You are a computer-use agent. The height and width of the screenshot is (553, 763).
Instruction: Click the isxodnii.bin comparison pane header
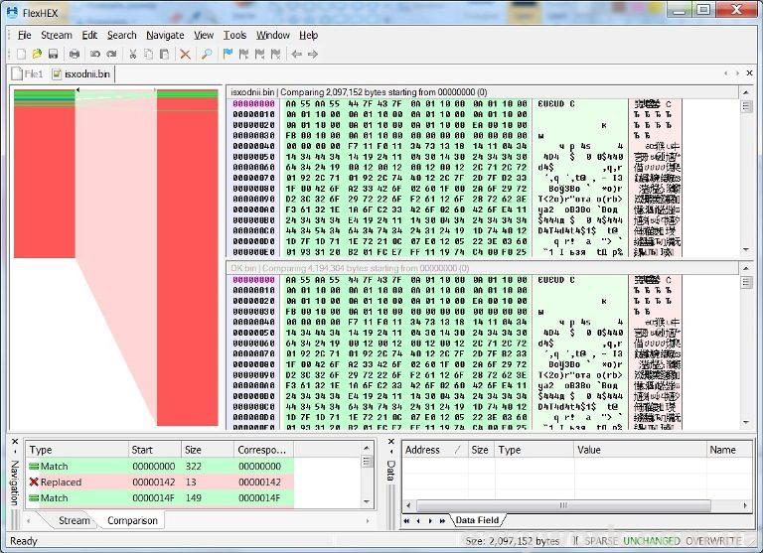click(x=482, y=92)
